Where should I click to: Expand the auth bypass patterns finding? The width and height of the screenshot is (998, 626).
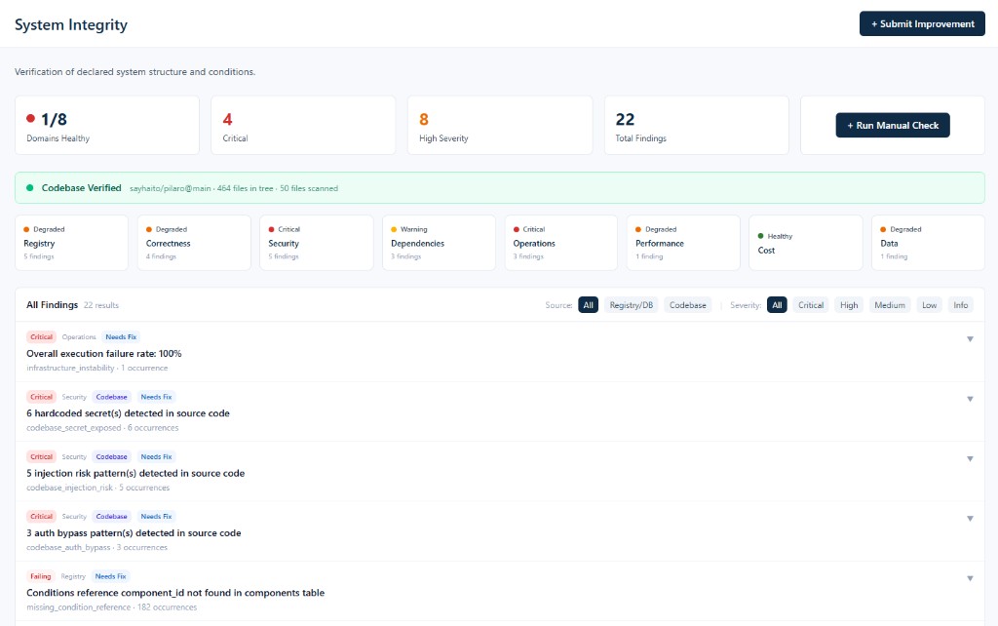pyautogui.click(x=970, y=518)
